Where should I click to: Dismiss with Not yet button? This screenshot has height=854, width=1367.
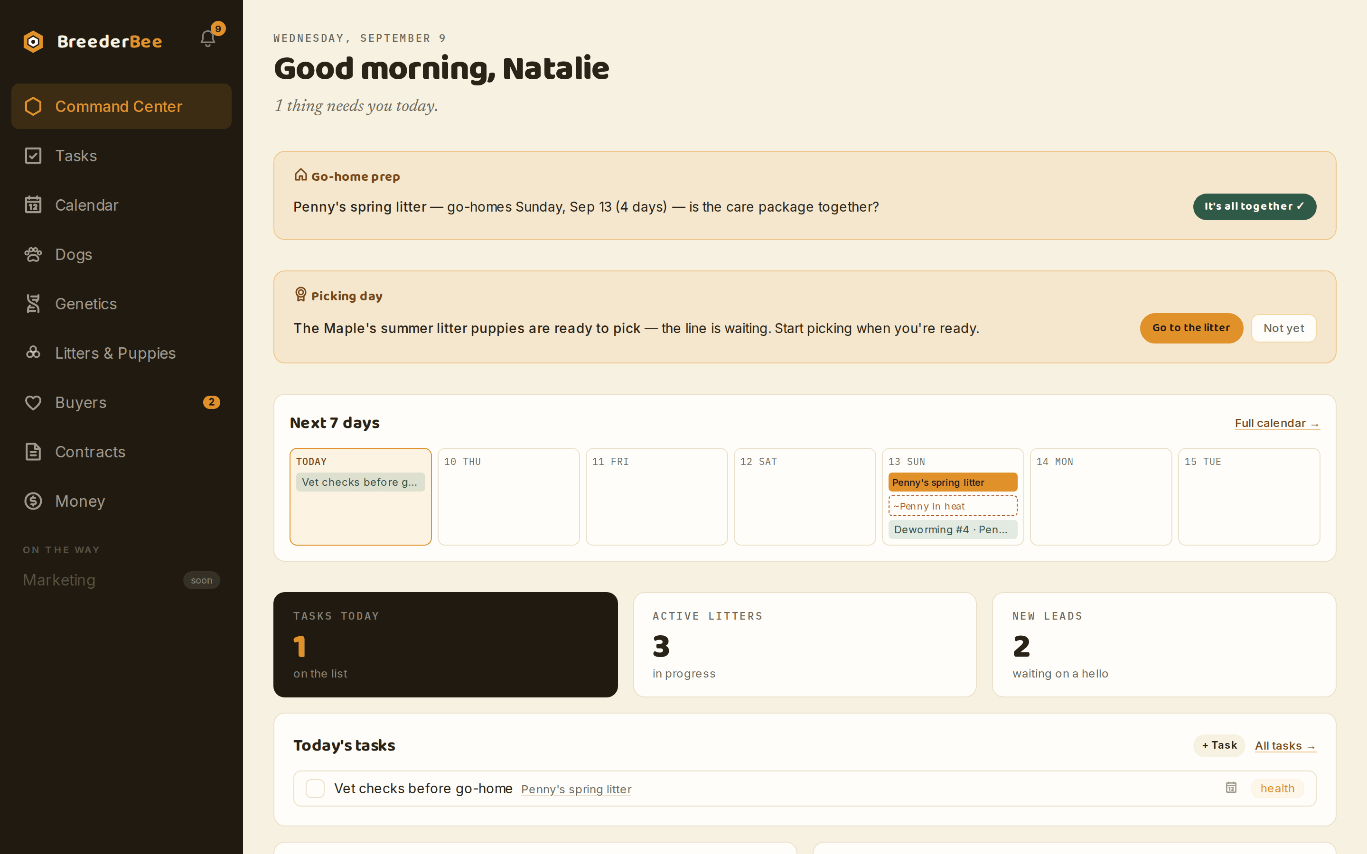[1283, 328]
